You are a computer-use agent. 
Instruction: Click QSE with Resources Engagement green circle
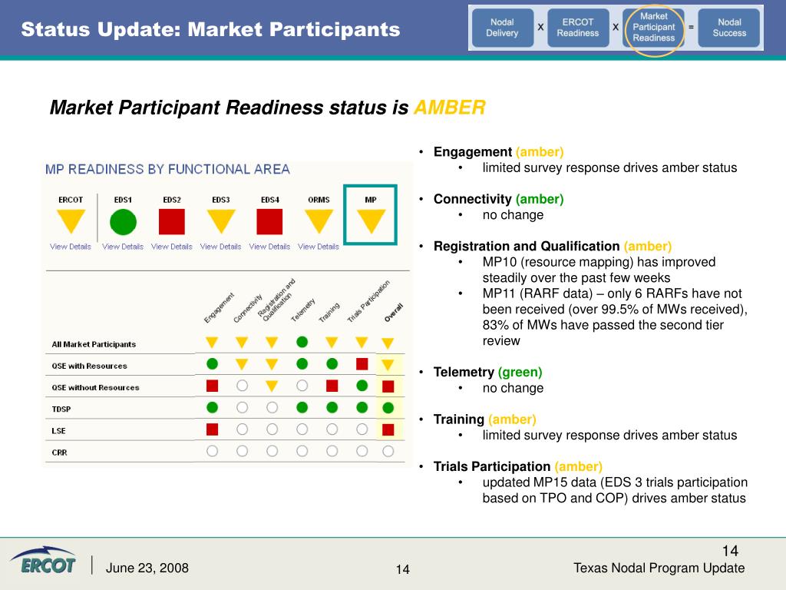[x=212, y=363]
